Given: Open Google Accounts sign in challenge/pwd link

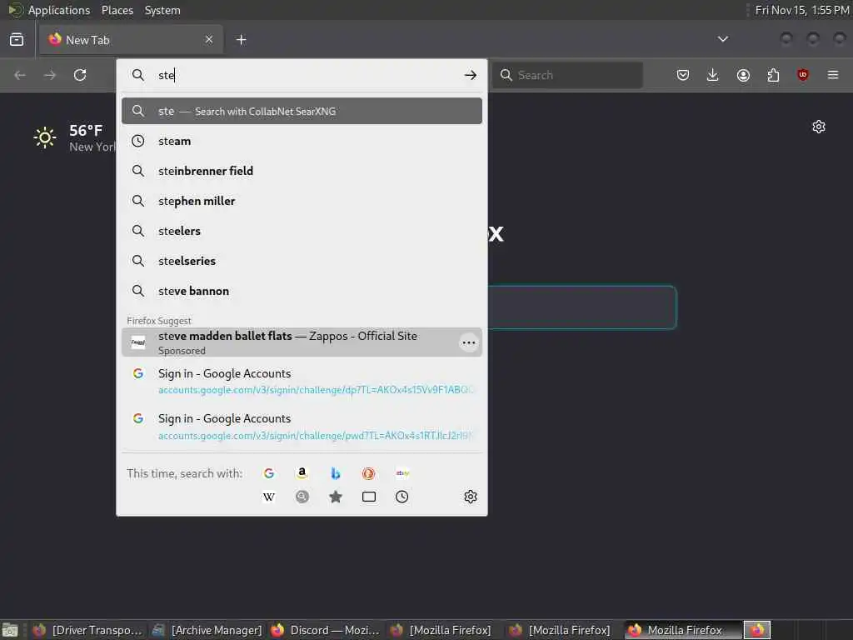Looking at the screenshot, I should (302, 427).
